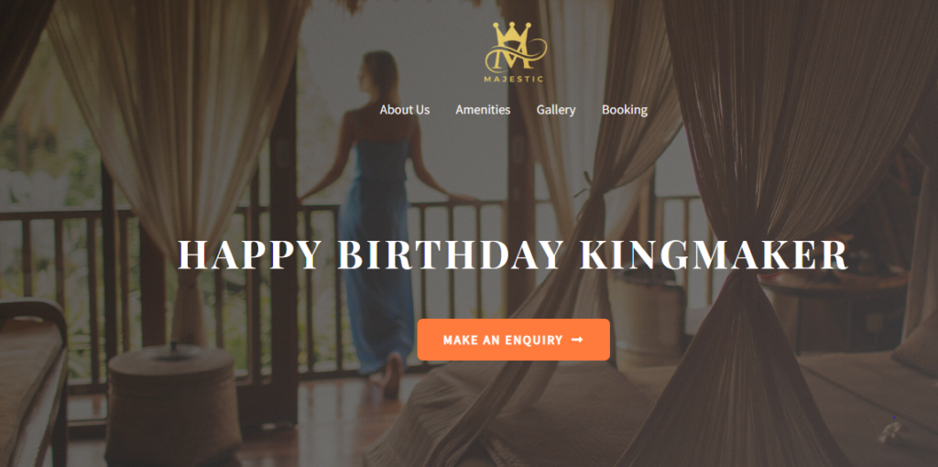This screenshot has height=467, width=938.
Task: Click the MAJESTIC wordmark under the logo
Action: [x=514, y=79]
